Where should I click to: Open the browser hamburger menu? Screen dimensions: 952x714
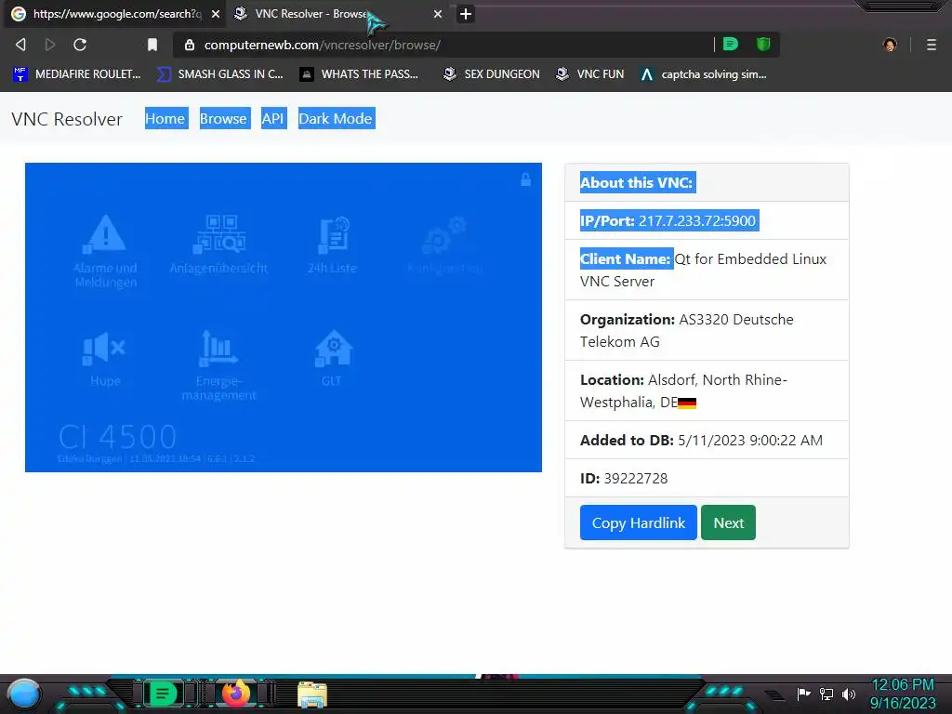click(x=932, y=45)
